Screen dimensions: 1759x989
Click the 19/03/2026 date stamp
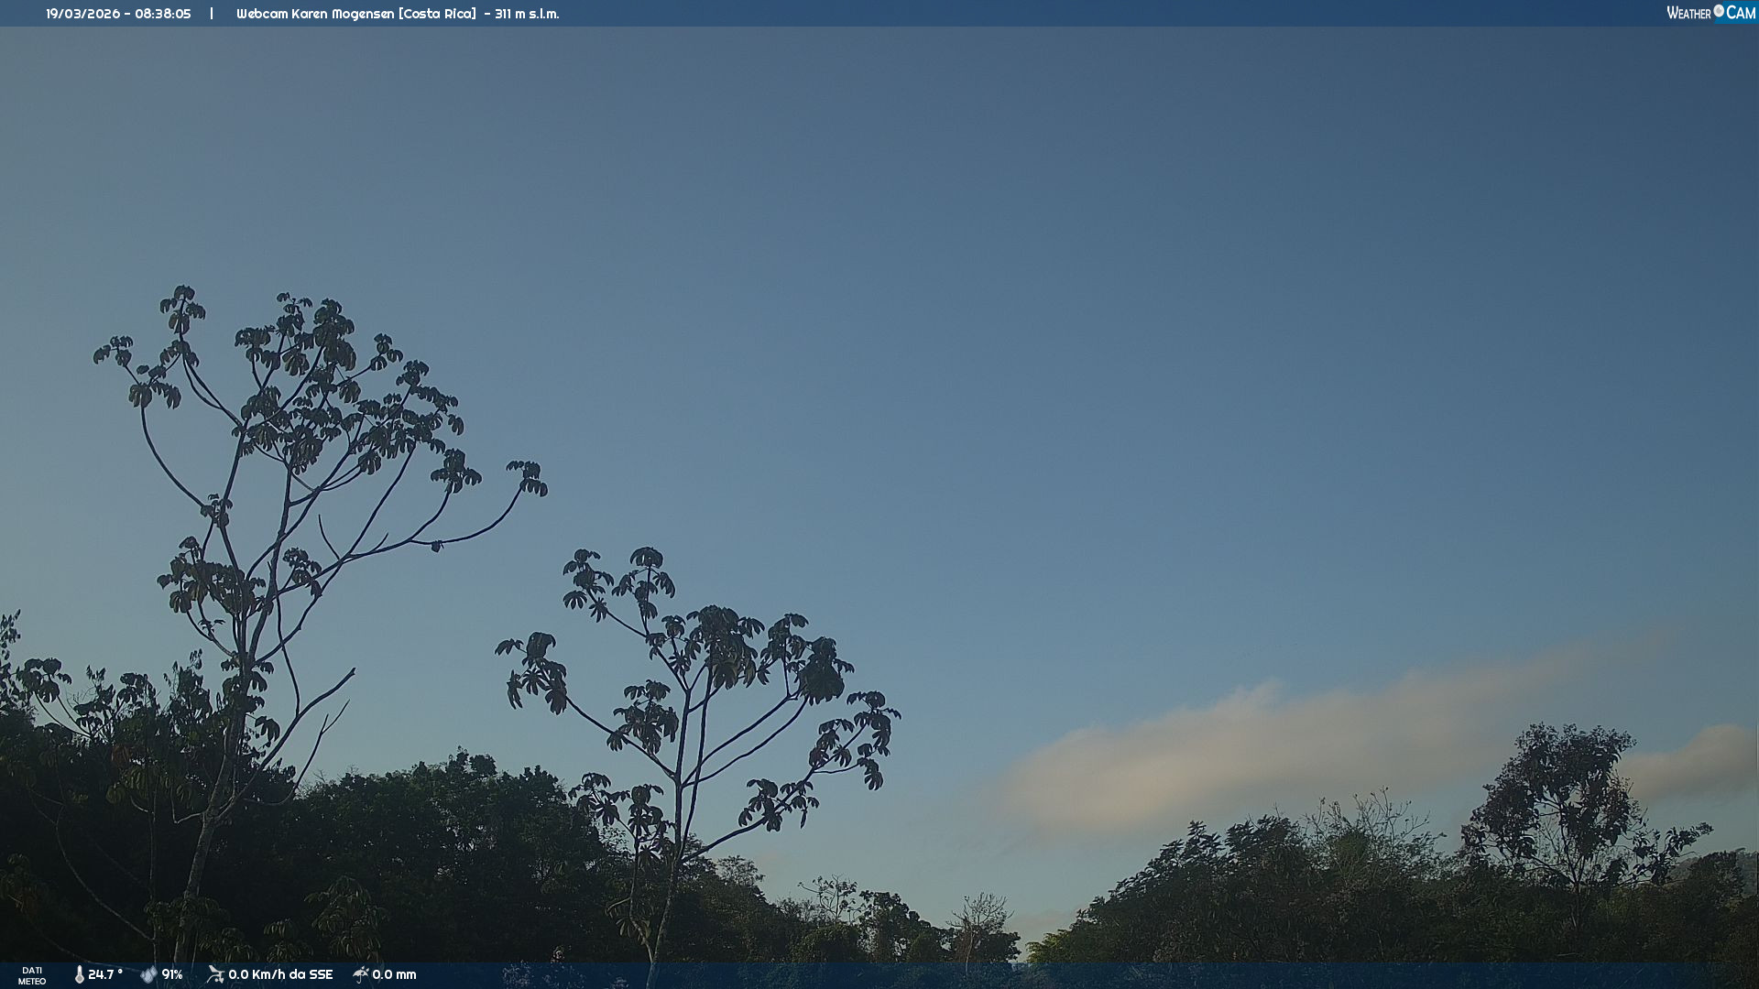[x=82, y=14]
